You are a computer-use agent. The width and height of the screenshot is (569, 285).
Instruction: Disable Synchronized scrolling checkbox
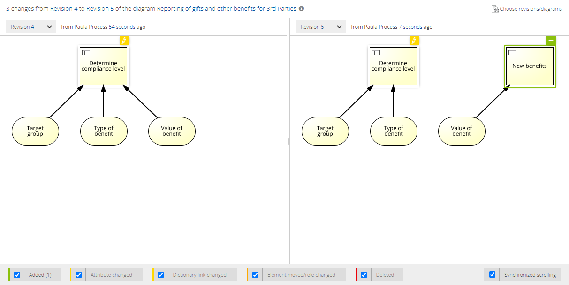pos(492,275)
